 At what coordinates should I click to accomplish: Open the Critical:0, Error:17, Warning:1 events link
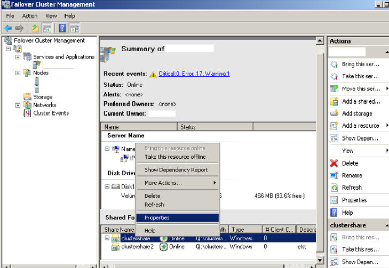pyautogui.click(x=194, y=74)
